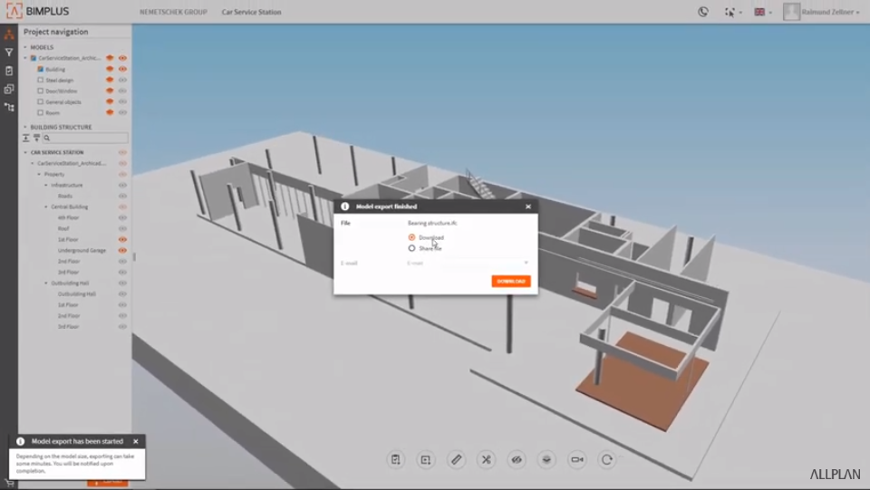The height and width of the screenshot is (490, 870).
Task: Click the measure (ruler) tool icon
Action: point(456,460)
